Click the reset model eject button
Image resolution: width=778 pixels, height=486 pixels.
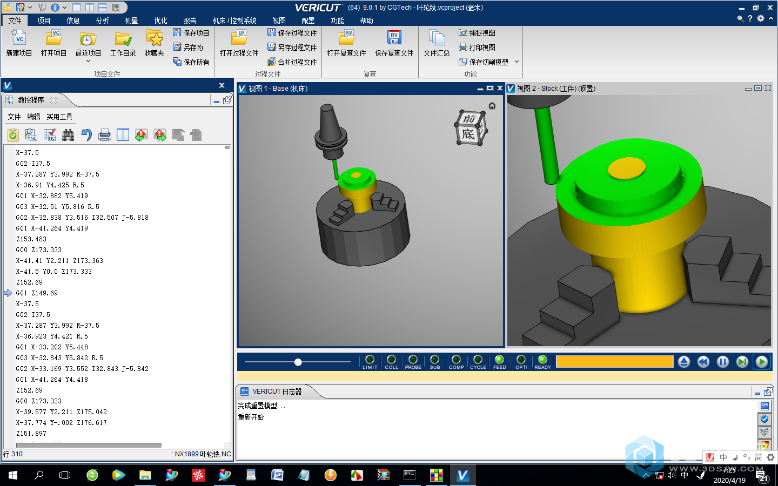click(684, 362)
